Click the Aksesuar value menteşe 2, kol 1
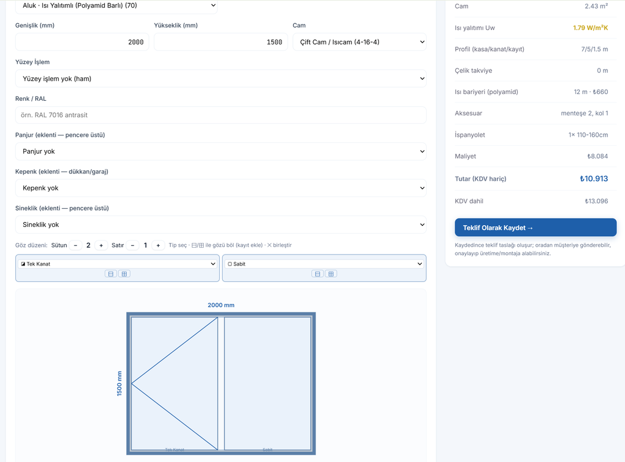The height and width of the screenshot is (462, 625). point(584,113)
